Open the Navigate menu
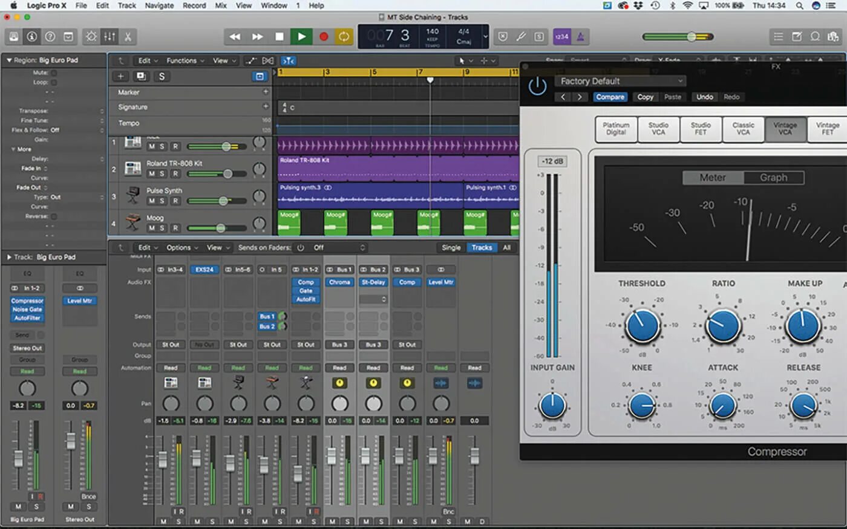This screenshot has height=529, width=847. pos(159,5)
